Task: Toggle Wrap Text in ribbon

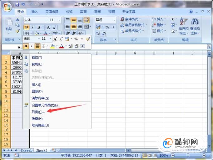Action: (87, 20)
